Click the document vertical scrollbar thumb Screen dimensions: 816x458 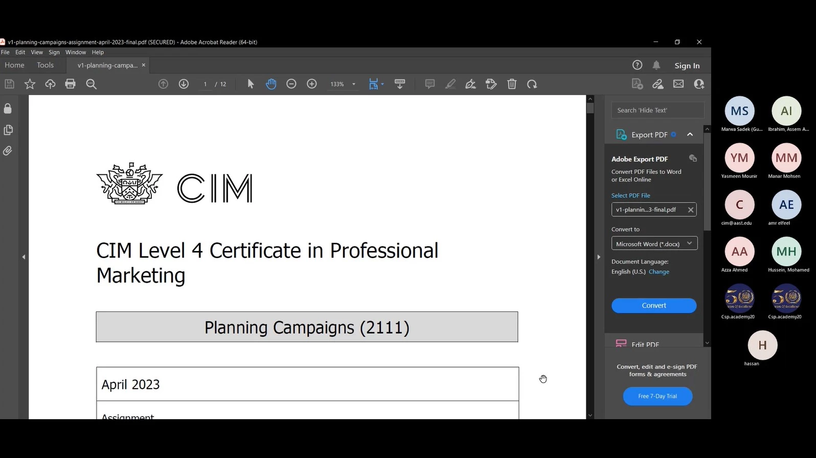(x=590, y=108)
